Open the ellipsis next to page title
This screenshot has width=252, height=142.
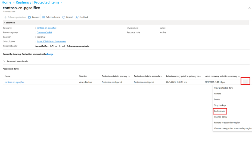(x=45, y=8)
